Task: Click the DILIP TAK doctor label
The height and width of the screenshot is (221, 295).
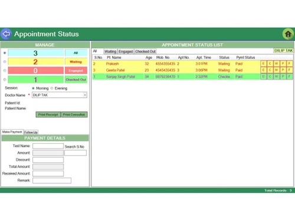Action: tap(283, 51)
